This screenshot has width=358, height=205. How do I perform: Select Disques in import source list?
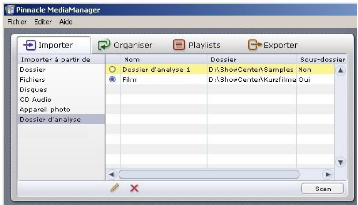click(x=61, y=89)
